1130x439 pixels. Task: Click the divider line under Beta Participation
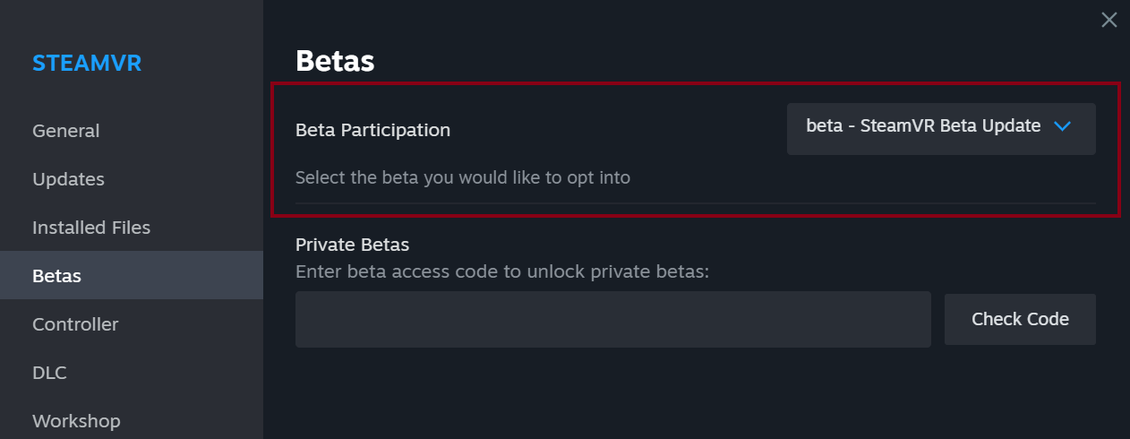[695, 203]
